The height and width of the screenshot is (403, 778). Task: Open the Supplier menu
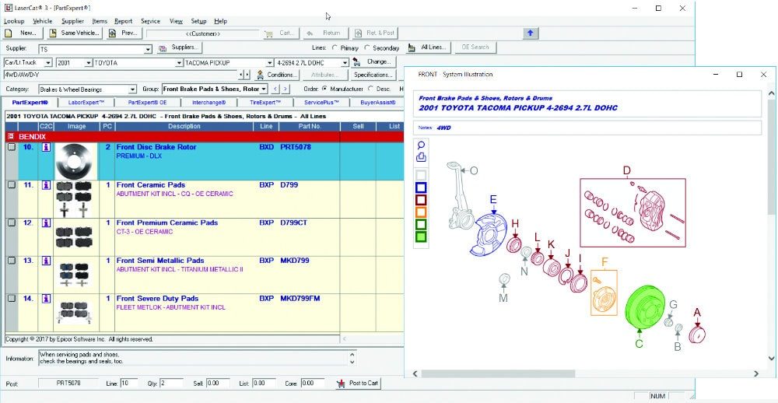[73, 21]
